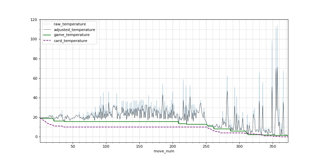
Task: Select the green game_temperature legend line sample
Action: 47,35
